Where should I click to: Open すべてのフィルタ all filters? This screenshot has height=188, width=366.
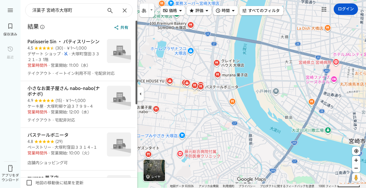[261, 11]
